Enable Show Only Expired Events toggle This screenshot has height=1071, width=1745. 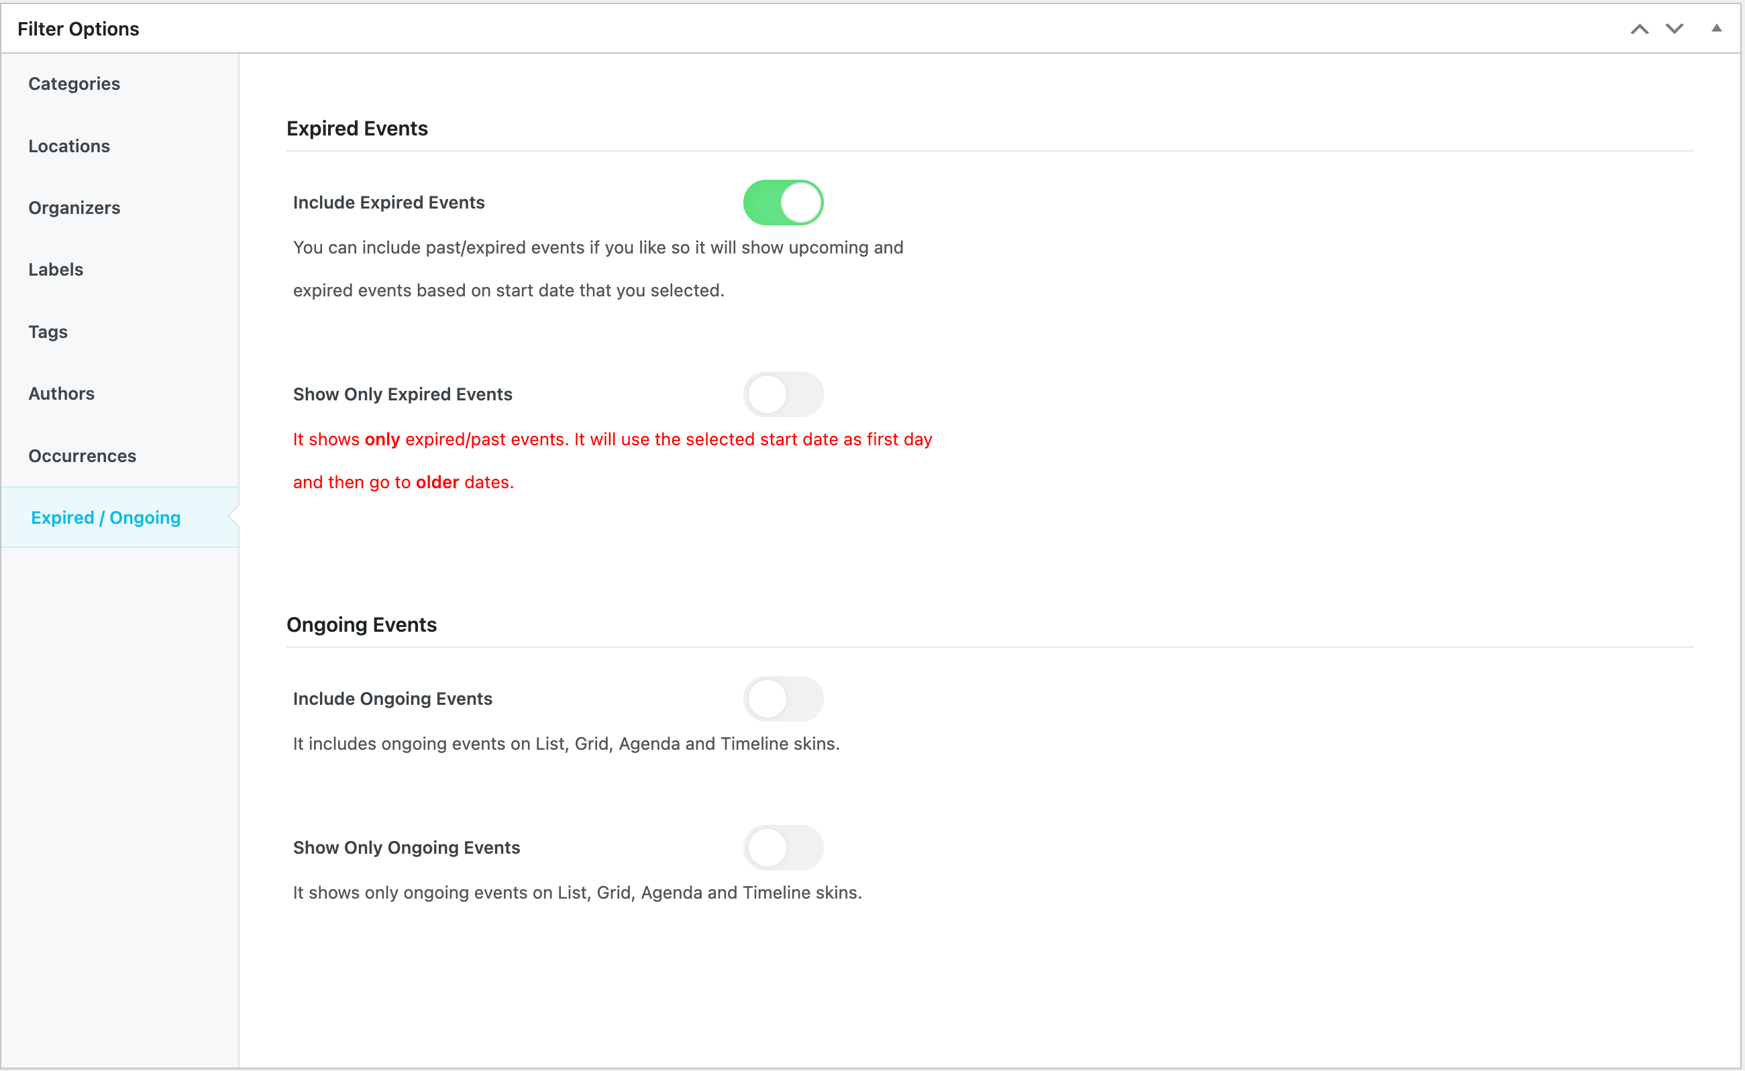783,394
